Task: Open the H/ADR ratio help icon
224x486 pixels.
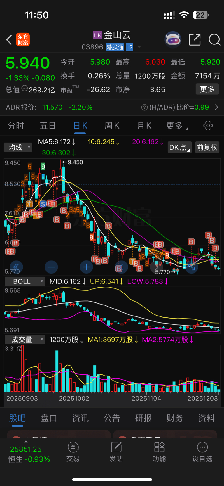Action: 144,108
